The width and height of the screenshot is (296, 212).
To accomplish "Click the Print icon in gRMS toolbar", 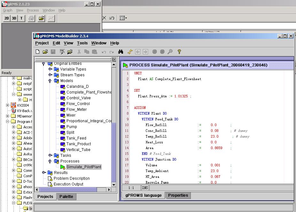I will (x=31, y=18).
